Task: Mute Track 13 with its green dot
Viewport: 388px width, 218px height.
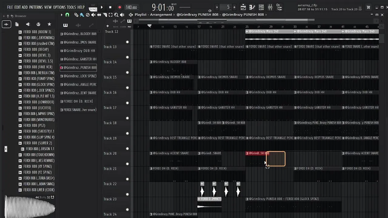Action: [127, 57]
